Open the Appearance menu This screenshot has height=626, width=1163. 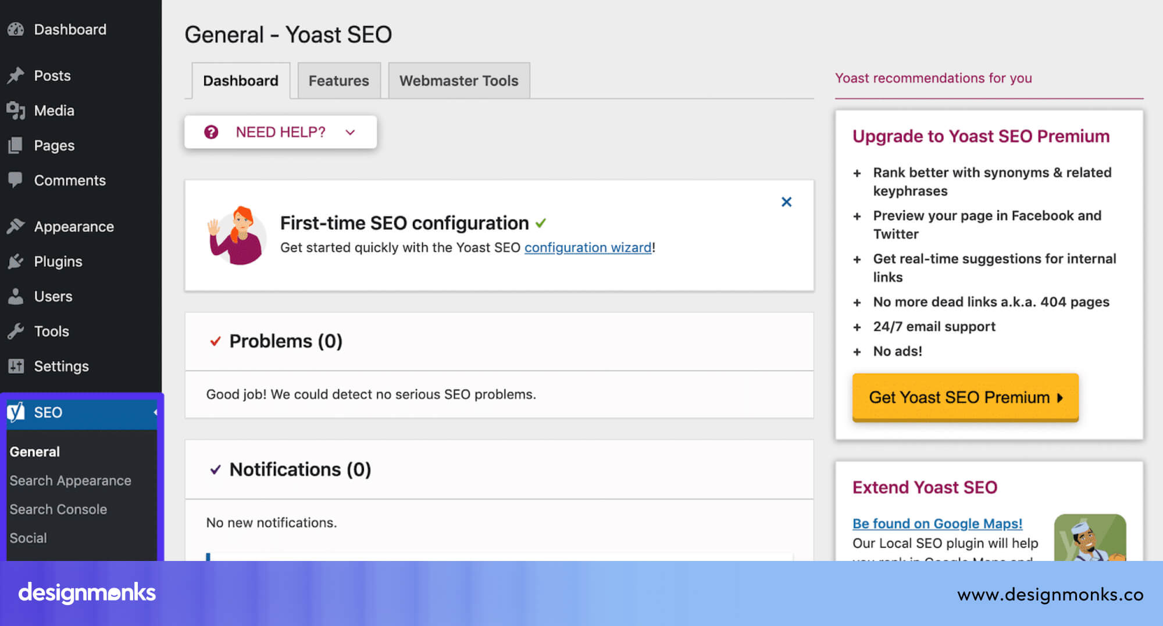[x=74, y=226]
